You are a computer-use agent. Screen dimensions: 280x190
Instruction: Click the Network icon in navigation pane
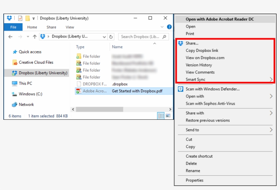(x=14, y=104)
